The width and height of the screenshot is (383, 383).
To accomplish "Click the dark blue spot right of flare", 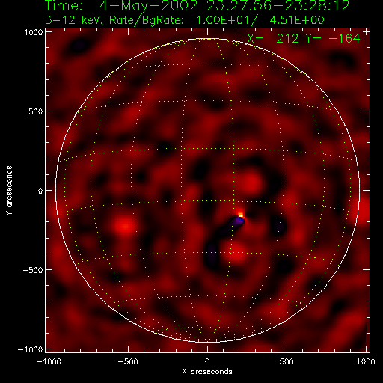I will (279, 227).
